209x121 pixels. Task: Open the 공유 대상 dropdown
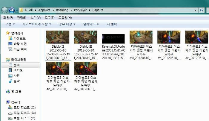point(67,24)
